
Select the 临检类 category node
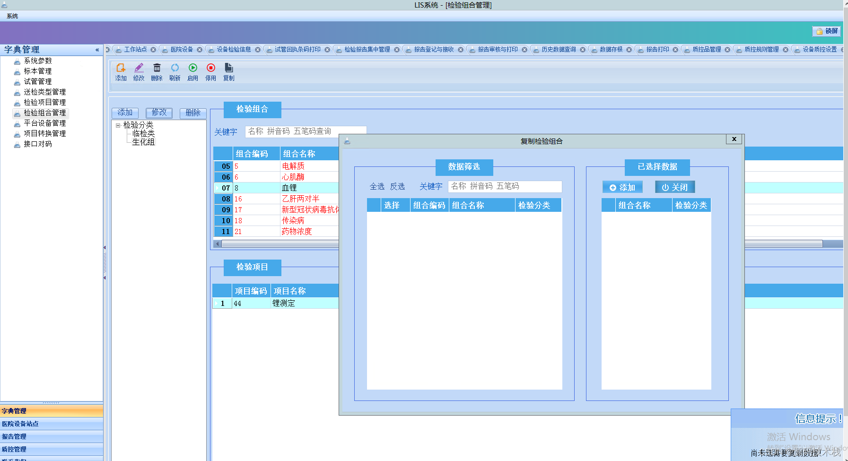tap(143, 134)
